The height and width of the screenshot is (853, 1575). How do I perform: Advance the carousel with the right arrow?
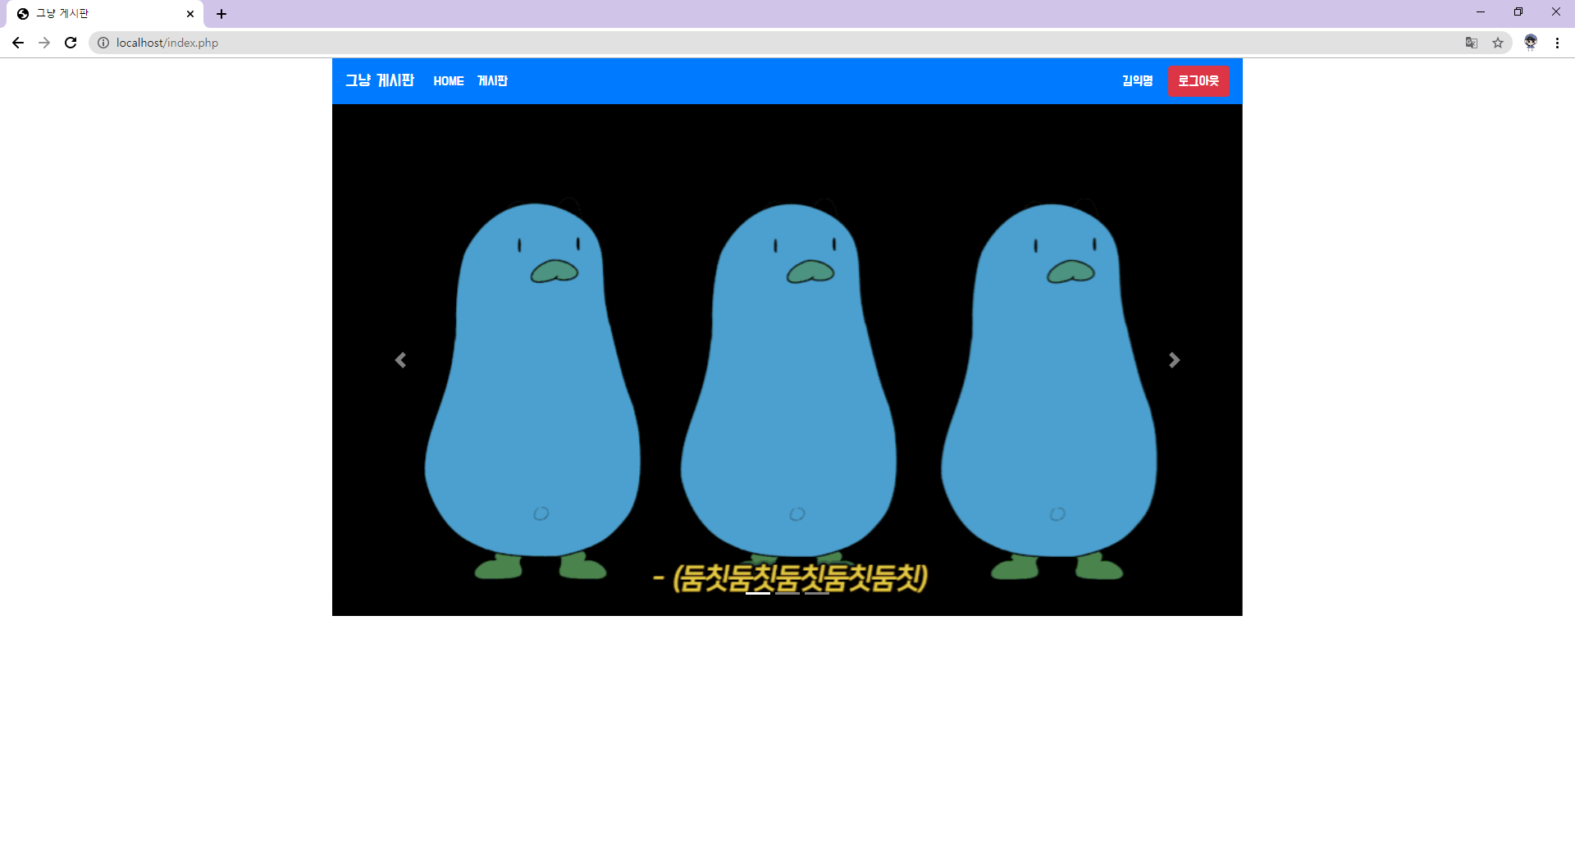1175,360
